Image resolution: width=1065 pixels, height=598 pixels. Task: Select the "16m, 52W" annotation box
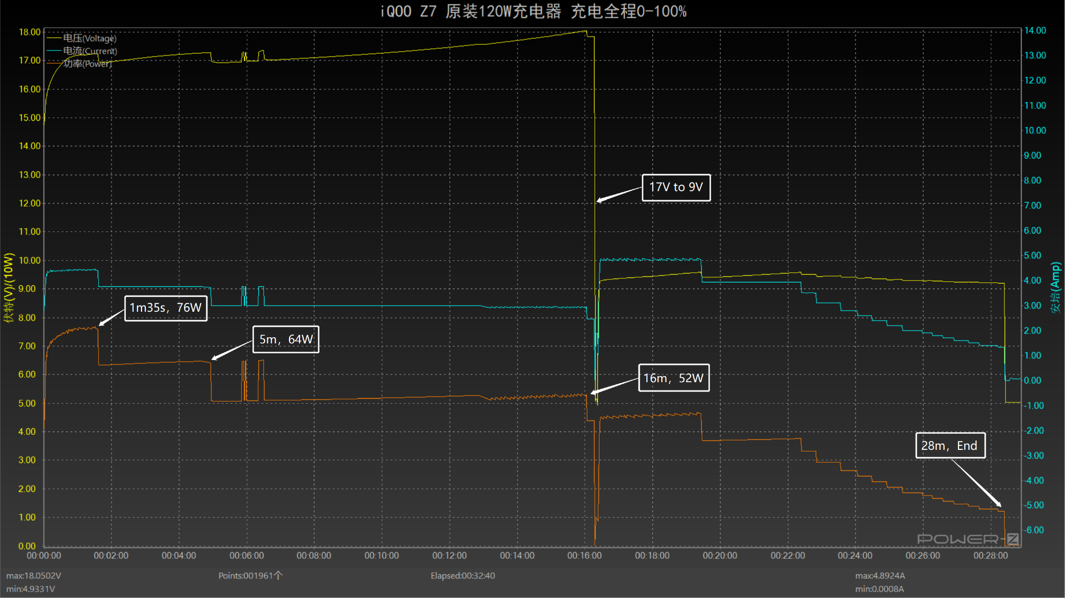click(x=673, y=378)
